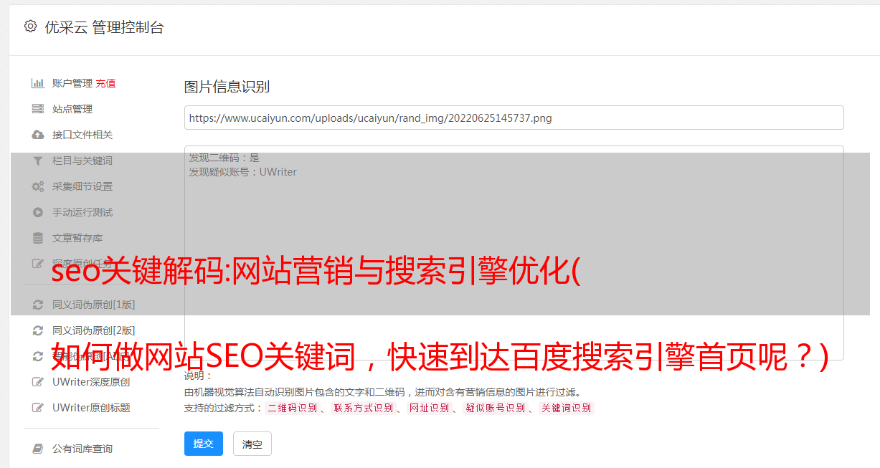Open UWriter原创标题 from the sidebar
Screen dimensions: 880x468
[x=91, y=408]
